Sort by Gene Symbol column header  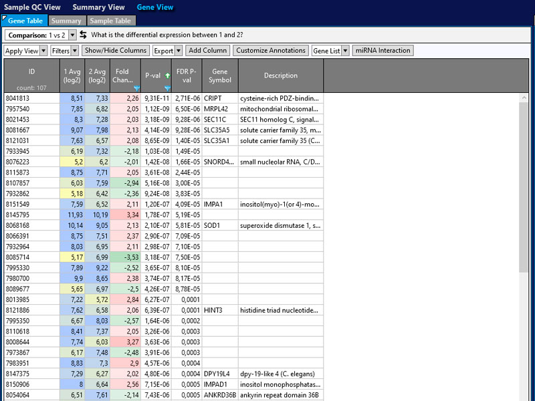coord(220,76)
